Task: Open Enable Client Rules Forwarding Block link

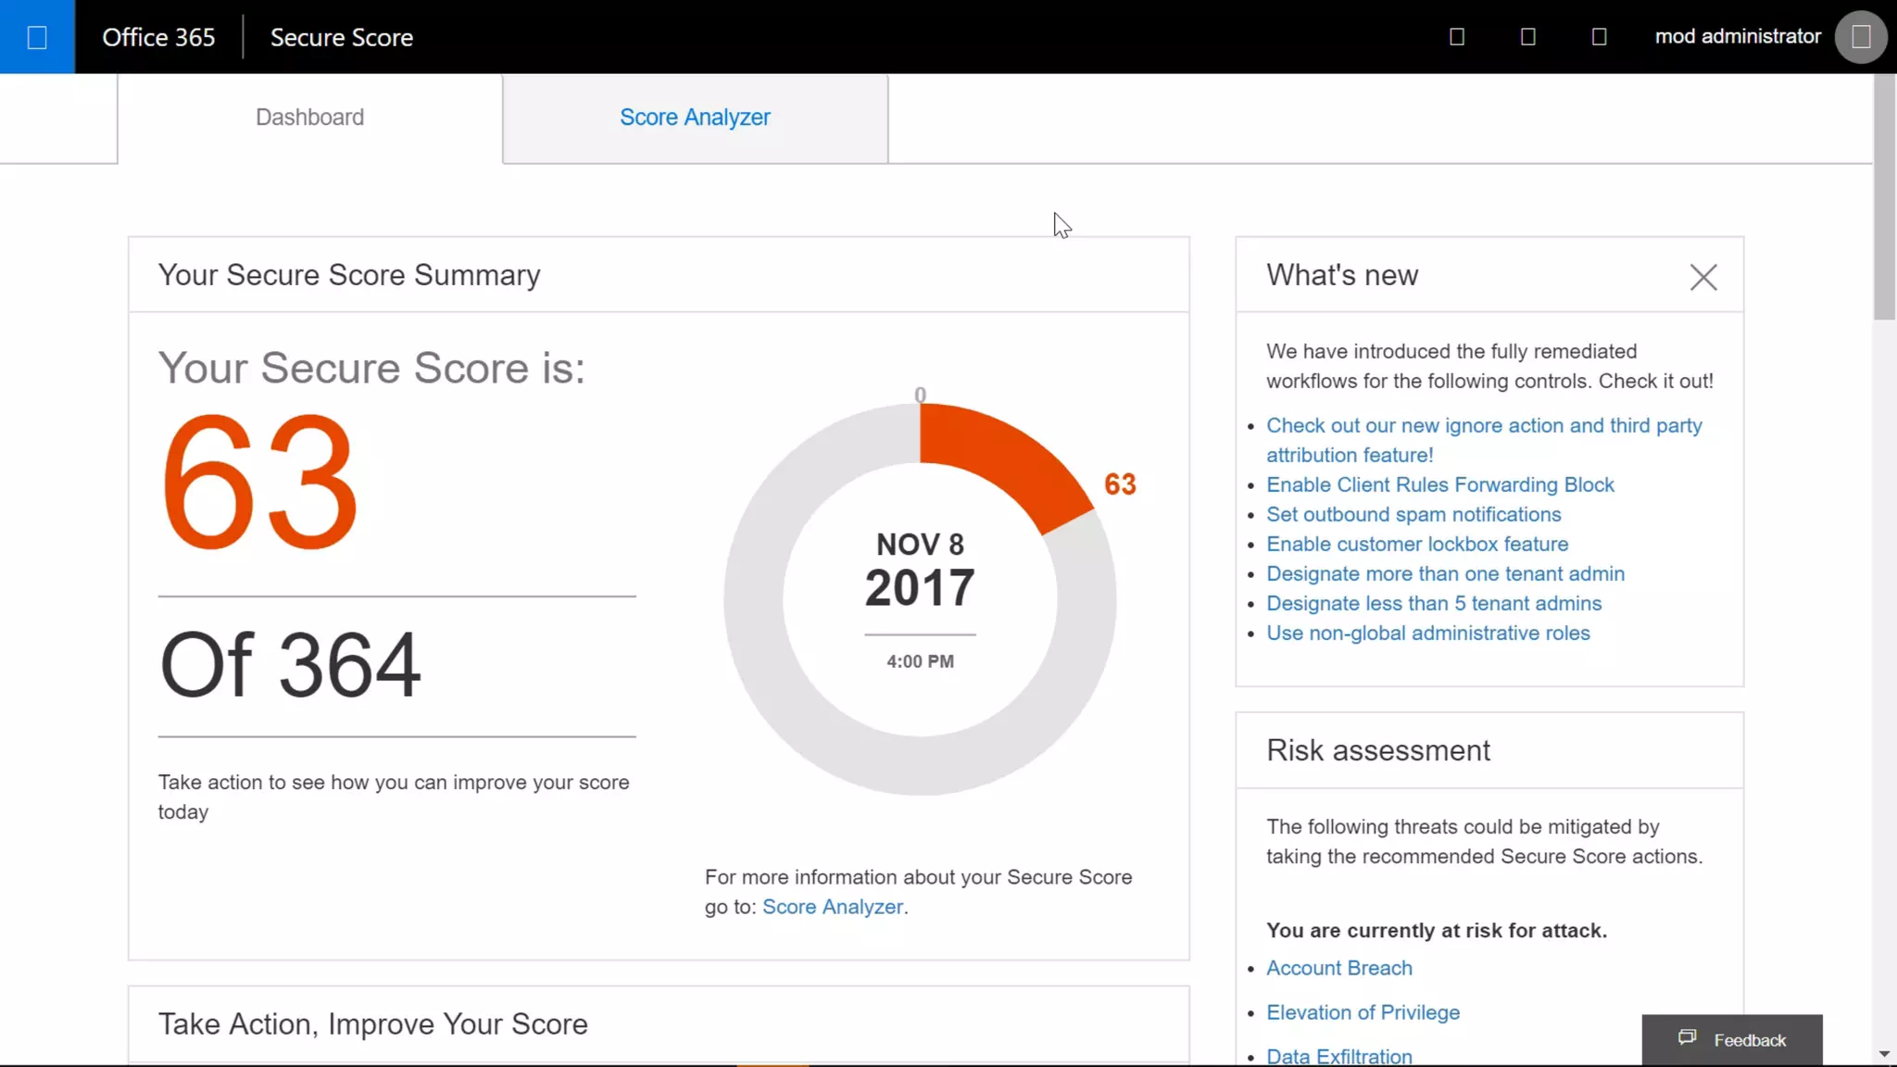Action: click(x=1439, y=484)
